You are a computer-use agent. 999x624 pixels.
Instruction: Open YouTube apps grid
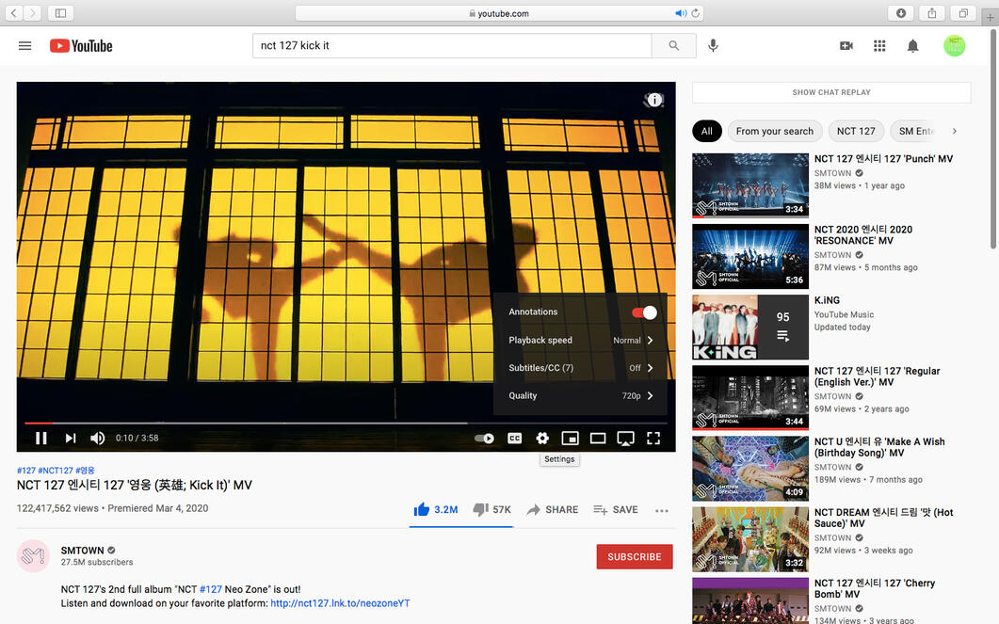879,45
